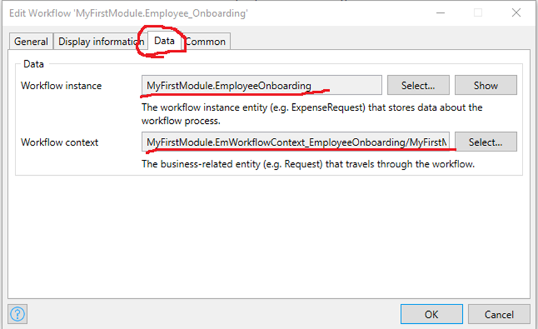Switch to the Display information tab
The image size is (538, 329).
point(101,42)
